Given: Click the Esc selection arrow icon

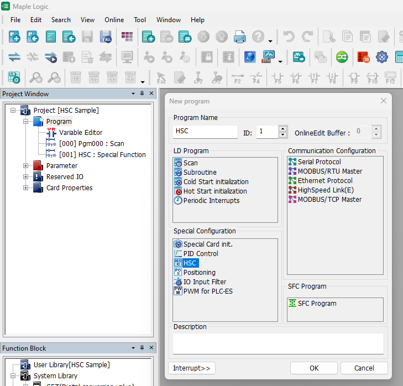Looking at the screenshot, I should [161, 78].
